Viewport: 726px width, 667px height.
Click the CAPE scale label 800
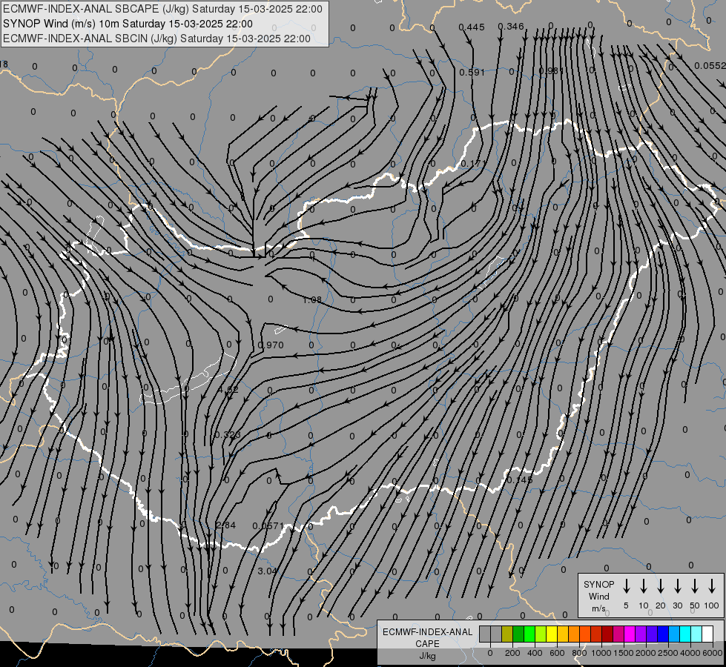[x=579, y=653]
